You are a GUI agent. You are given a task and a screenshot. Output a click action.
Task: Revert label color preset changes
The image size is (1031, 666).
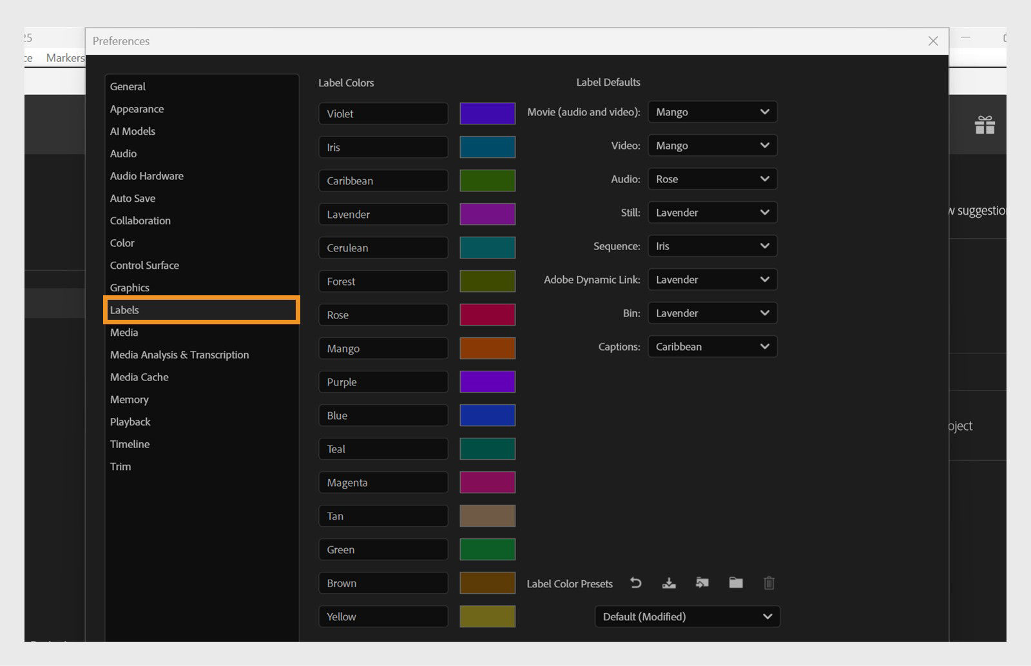(x=636, y=583)
